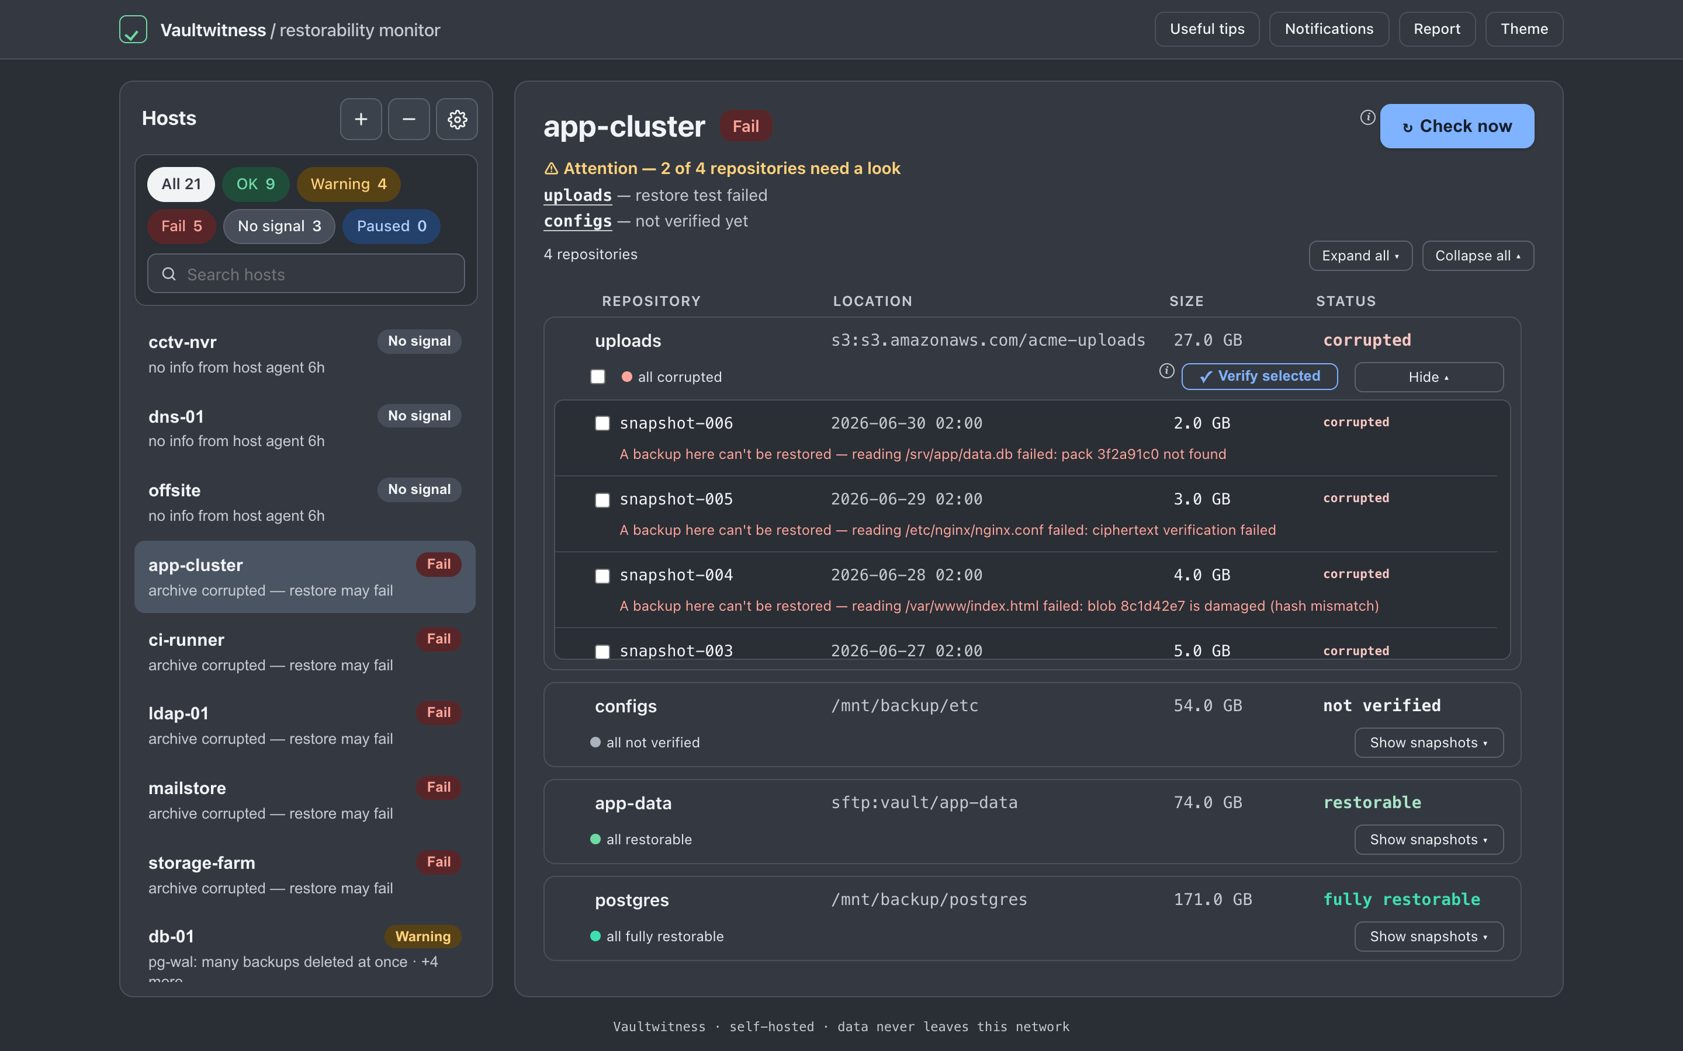
Task: Follow the configs link in attention notice
Action: click(577, 221)
